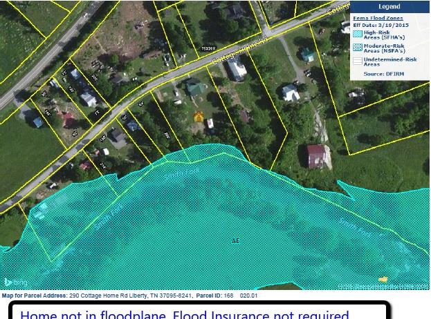Screen dimensions: 431x319
Task: Click the Legend panel header
Action: click(389, 7)
